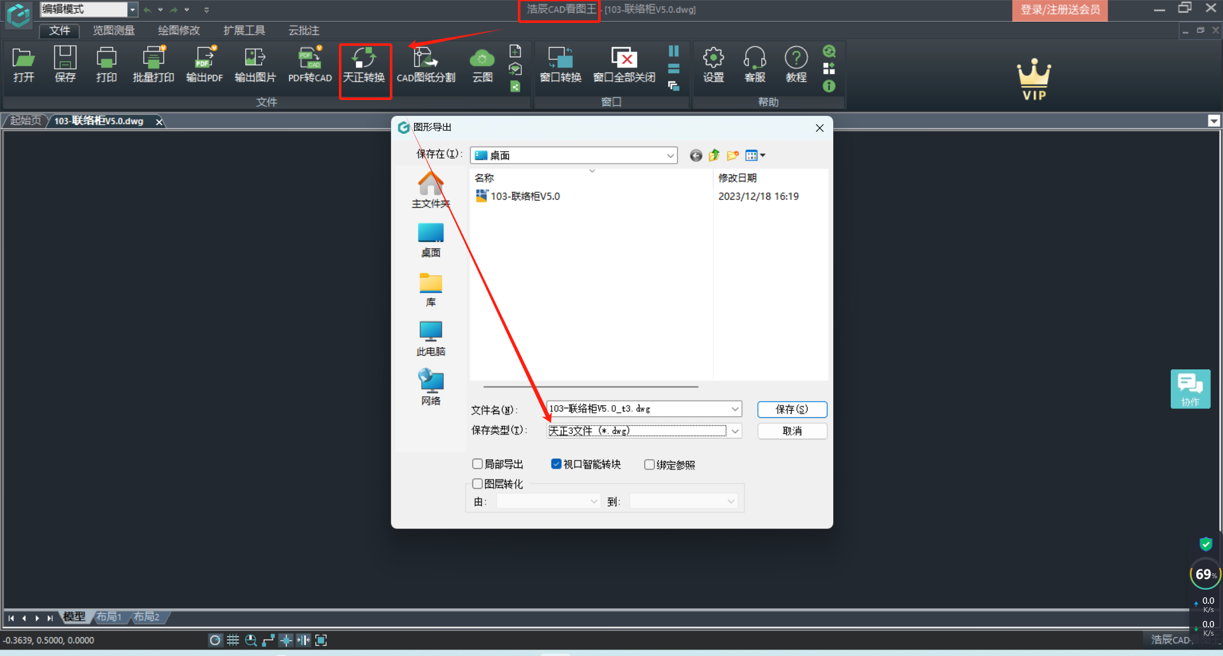Click 窗口全部关闭 to close all windows
1223x656 pixels.
(x=624, y=64)
